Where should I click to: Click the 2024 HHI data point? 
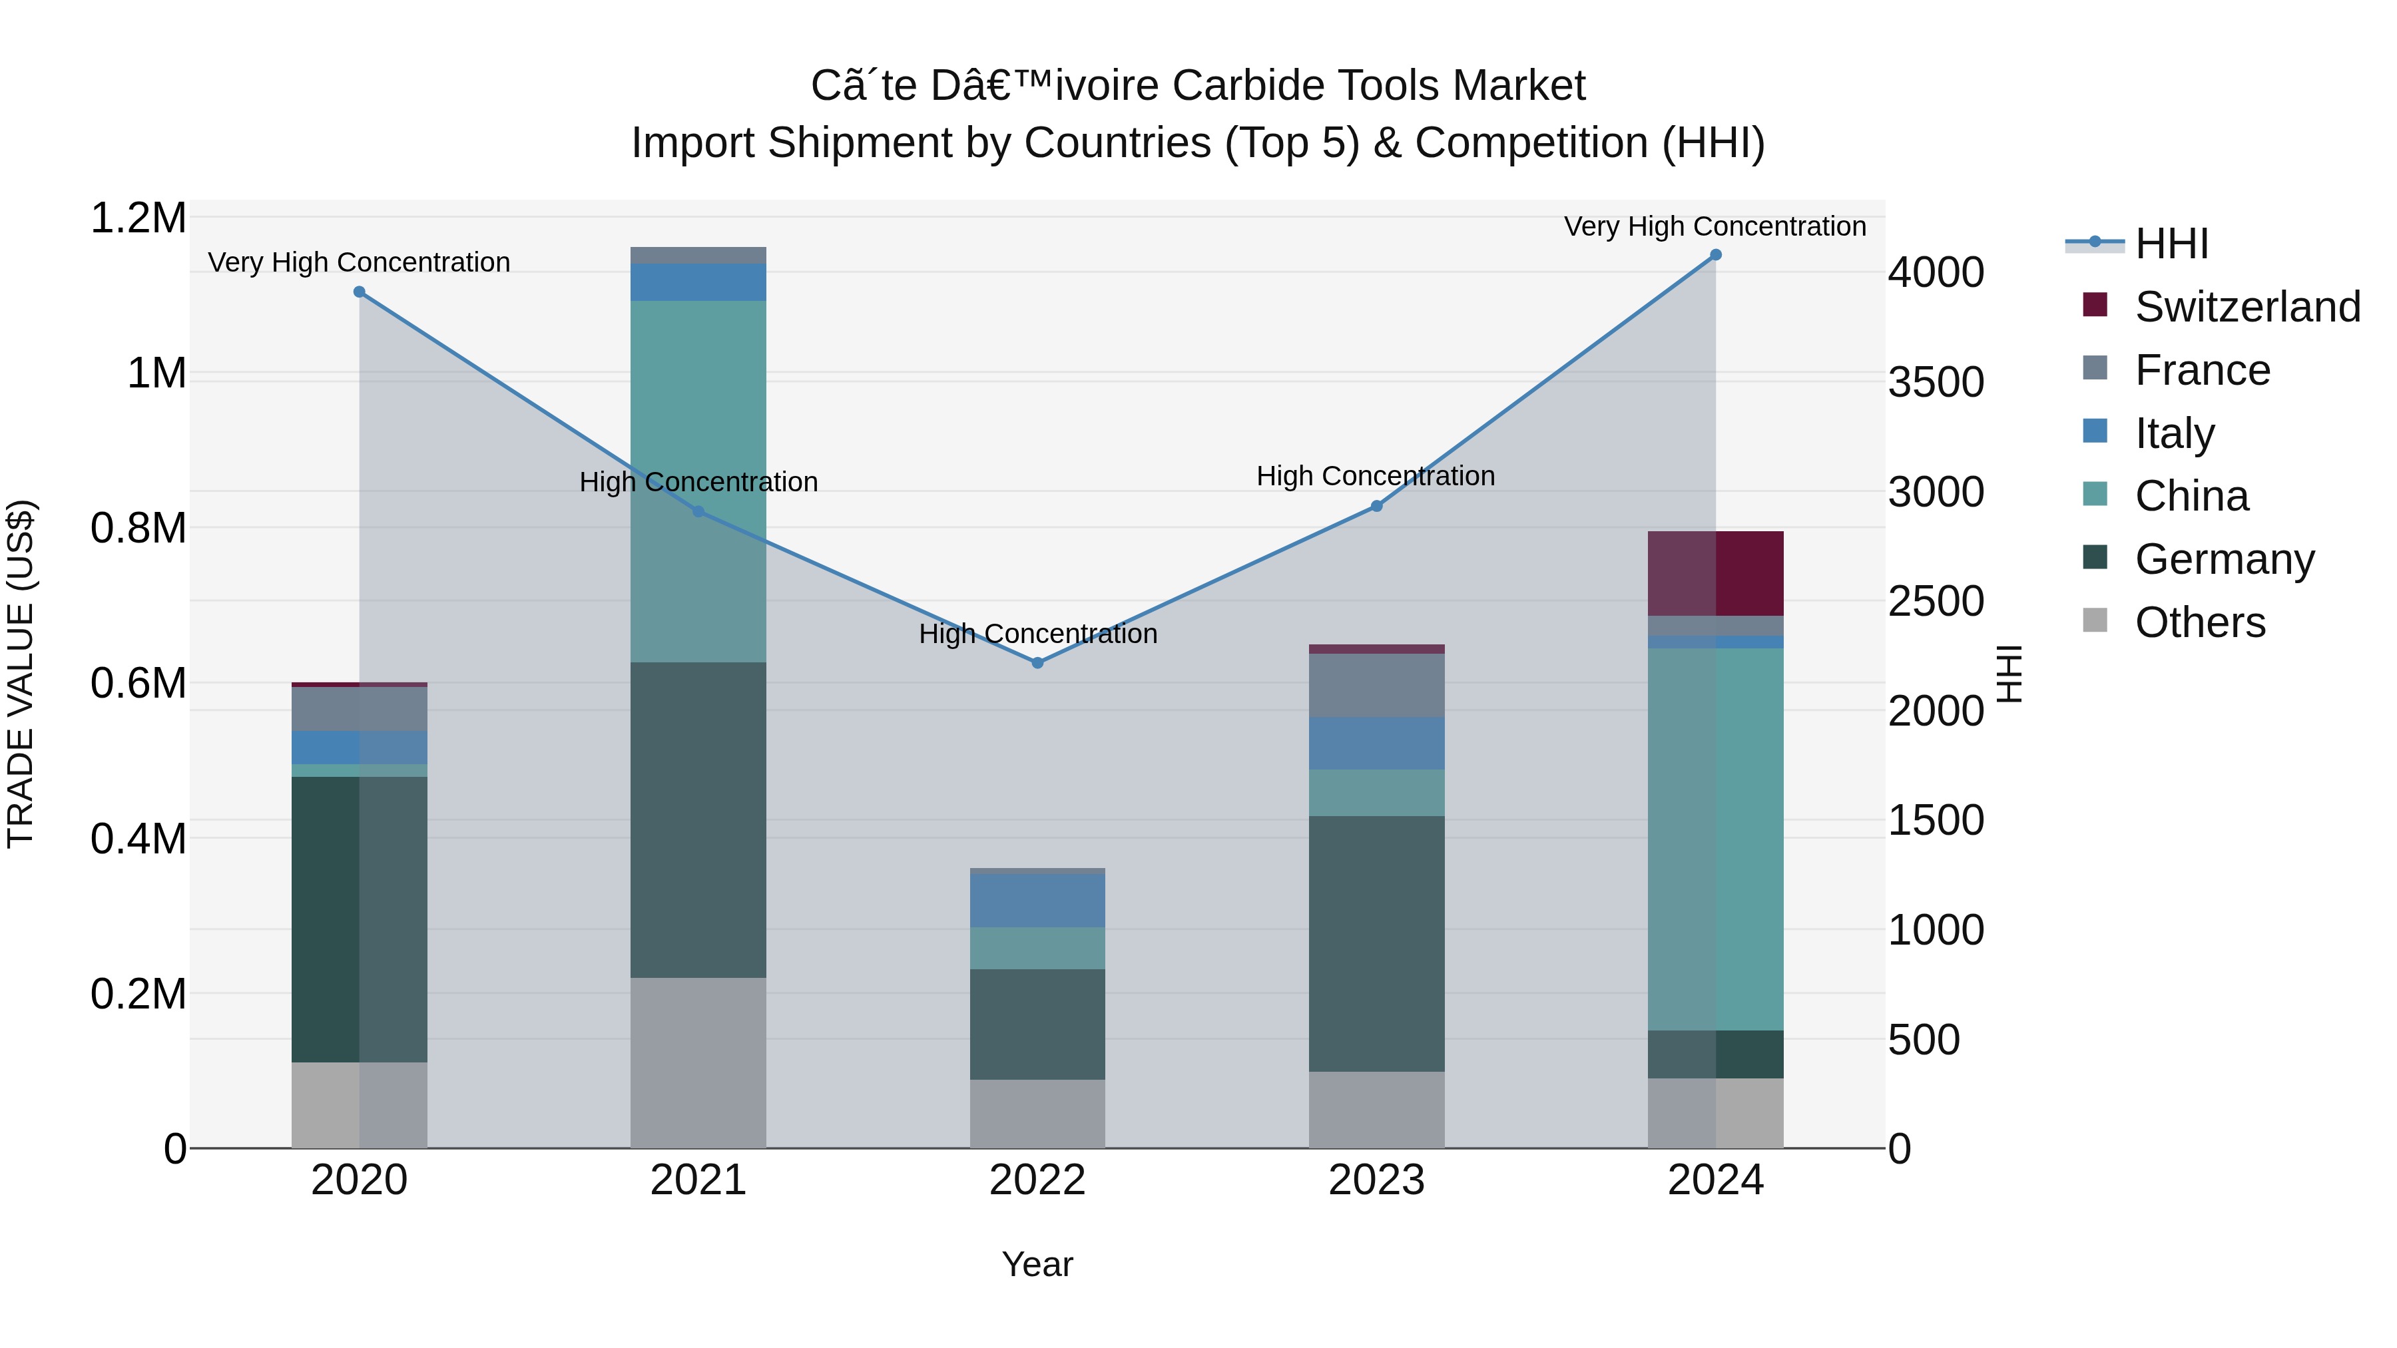[1716, 255]
